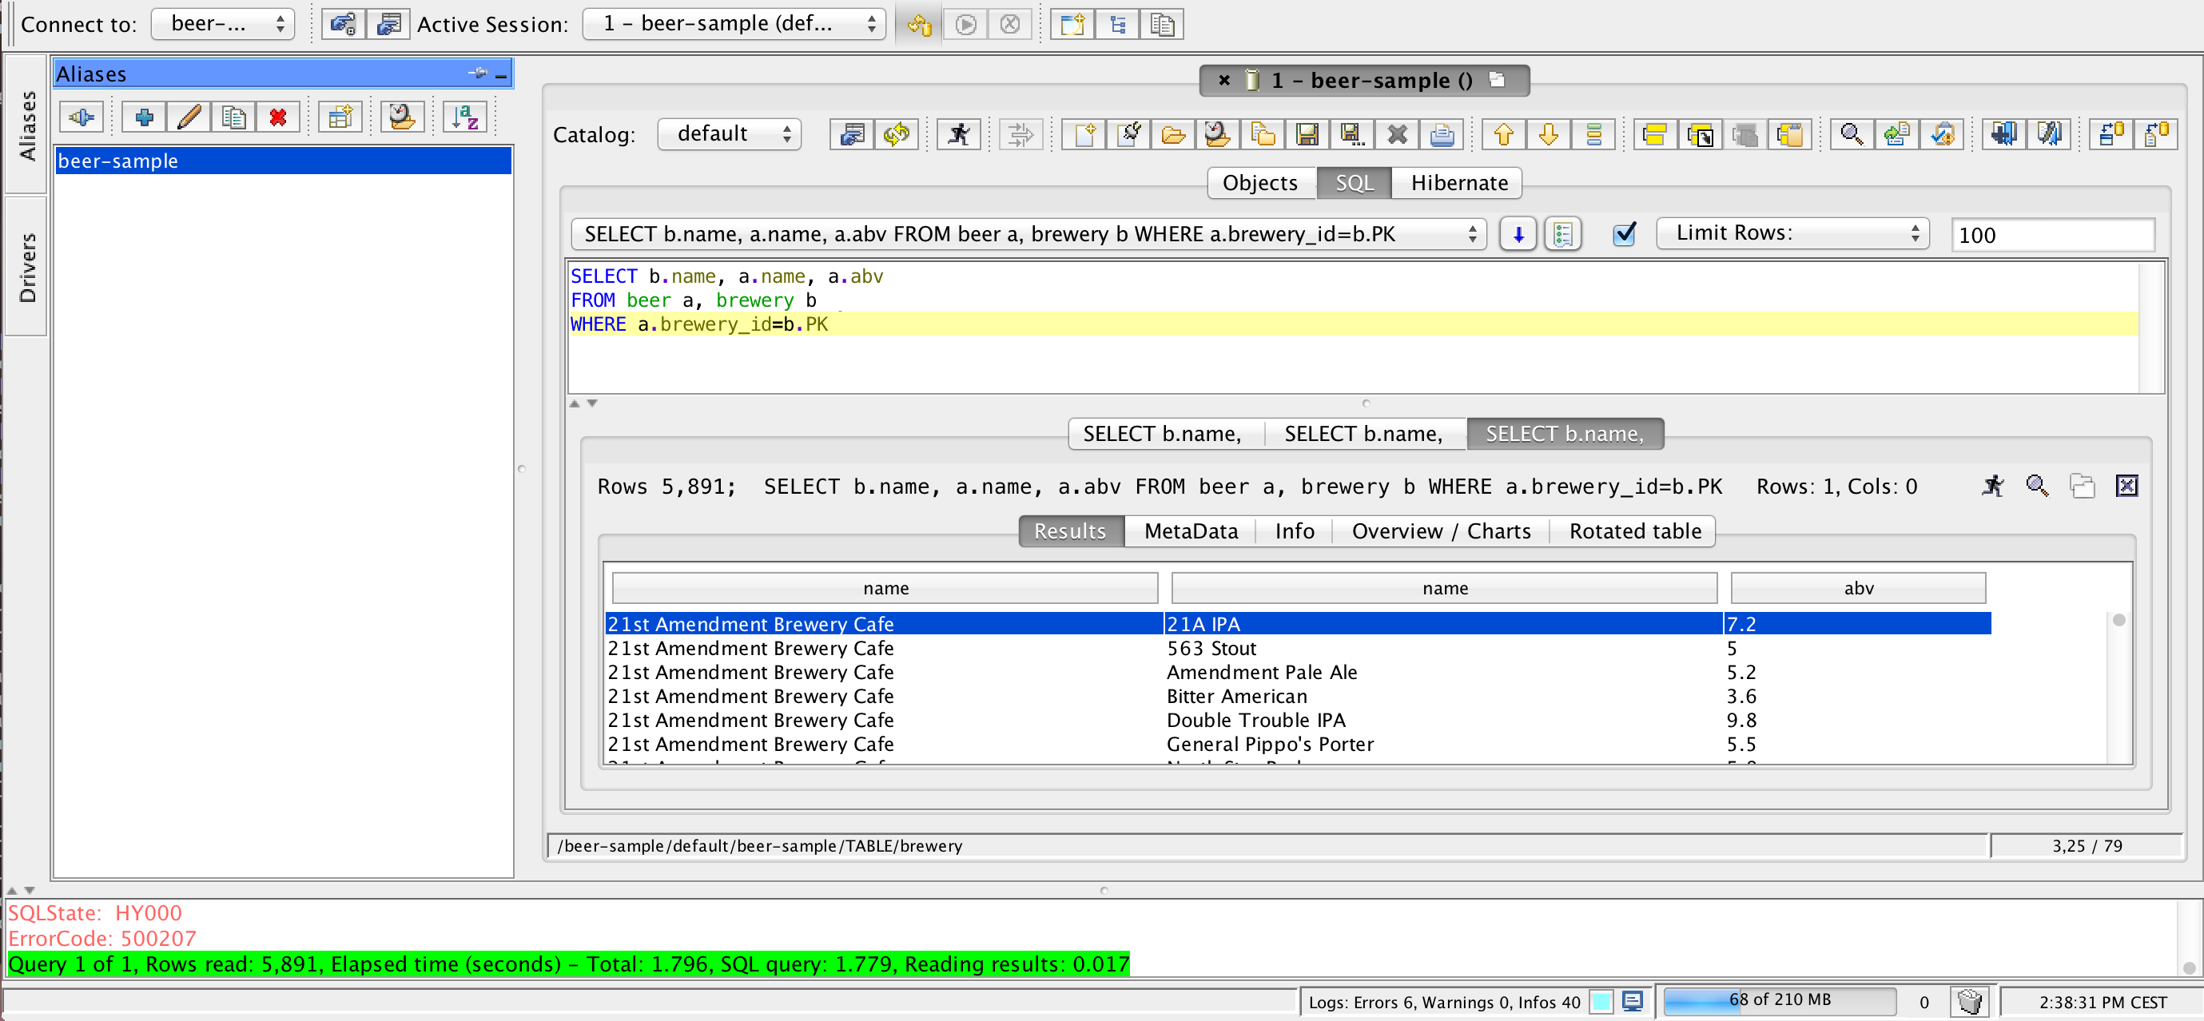2204x1021 pixels.
Task: Click the commit/rollback yellow icon in main toolbar
Action: tap(920, 25)
